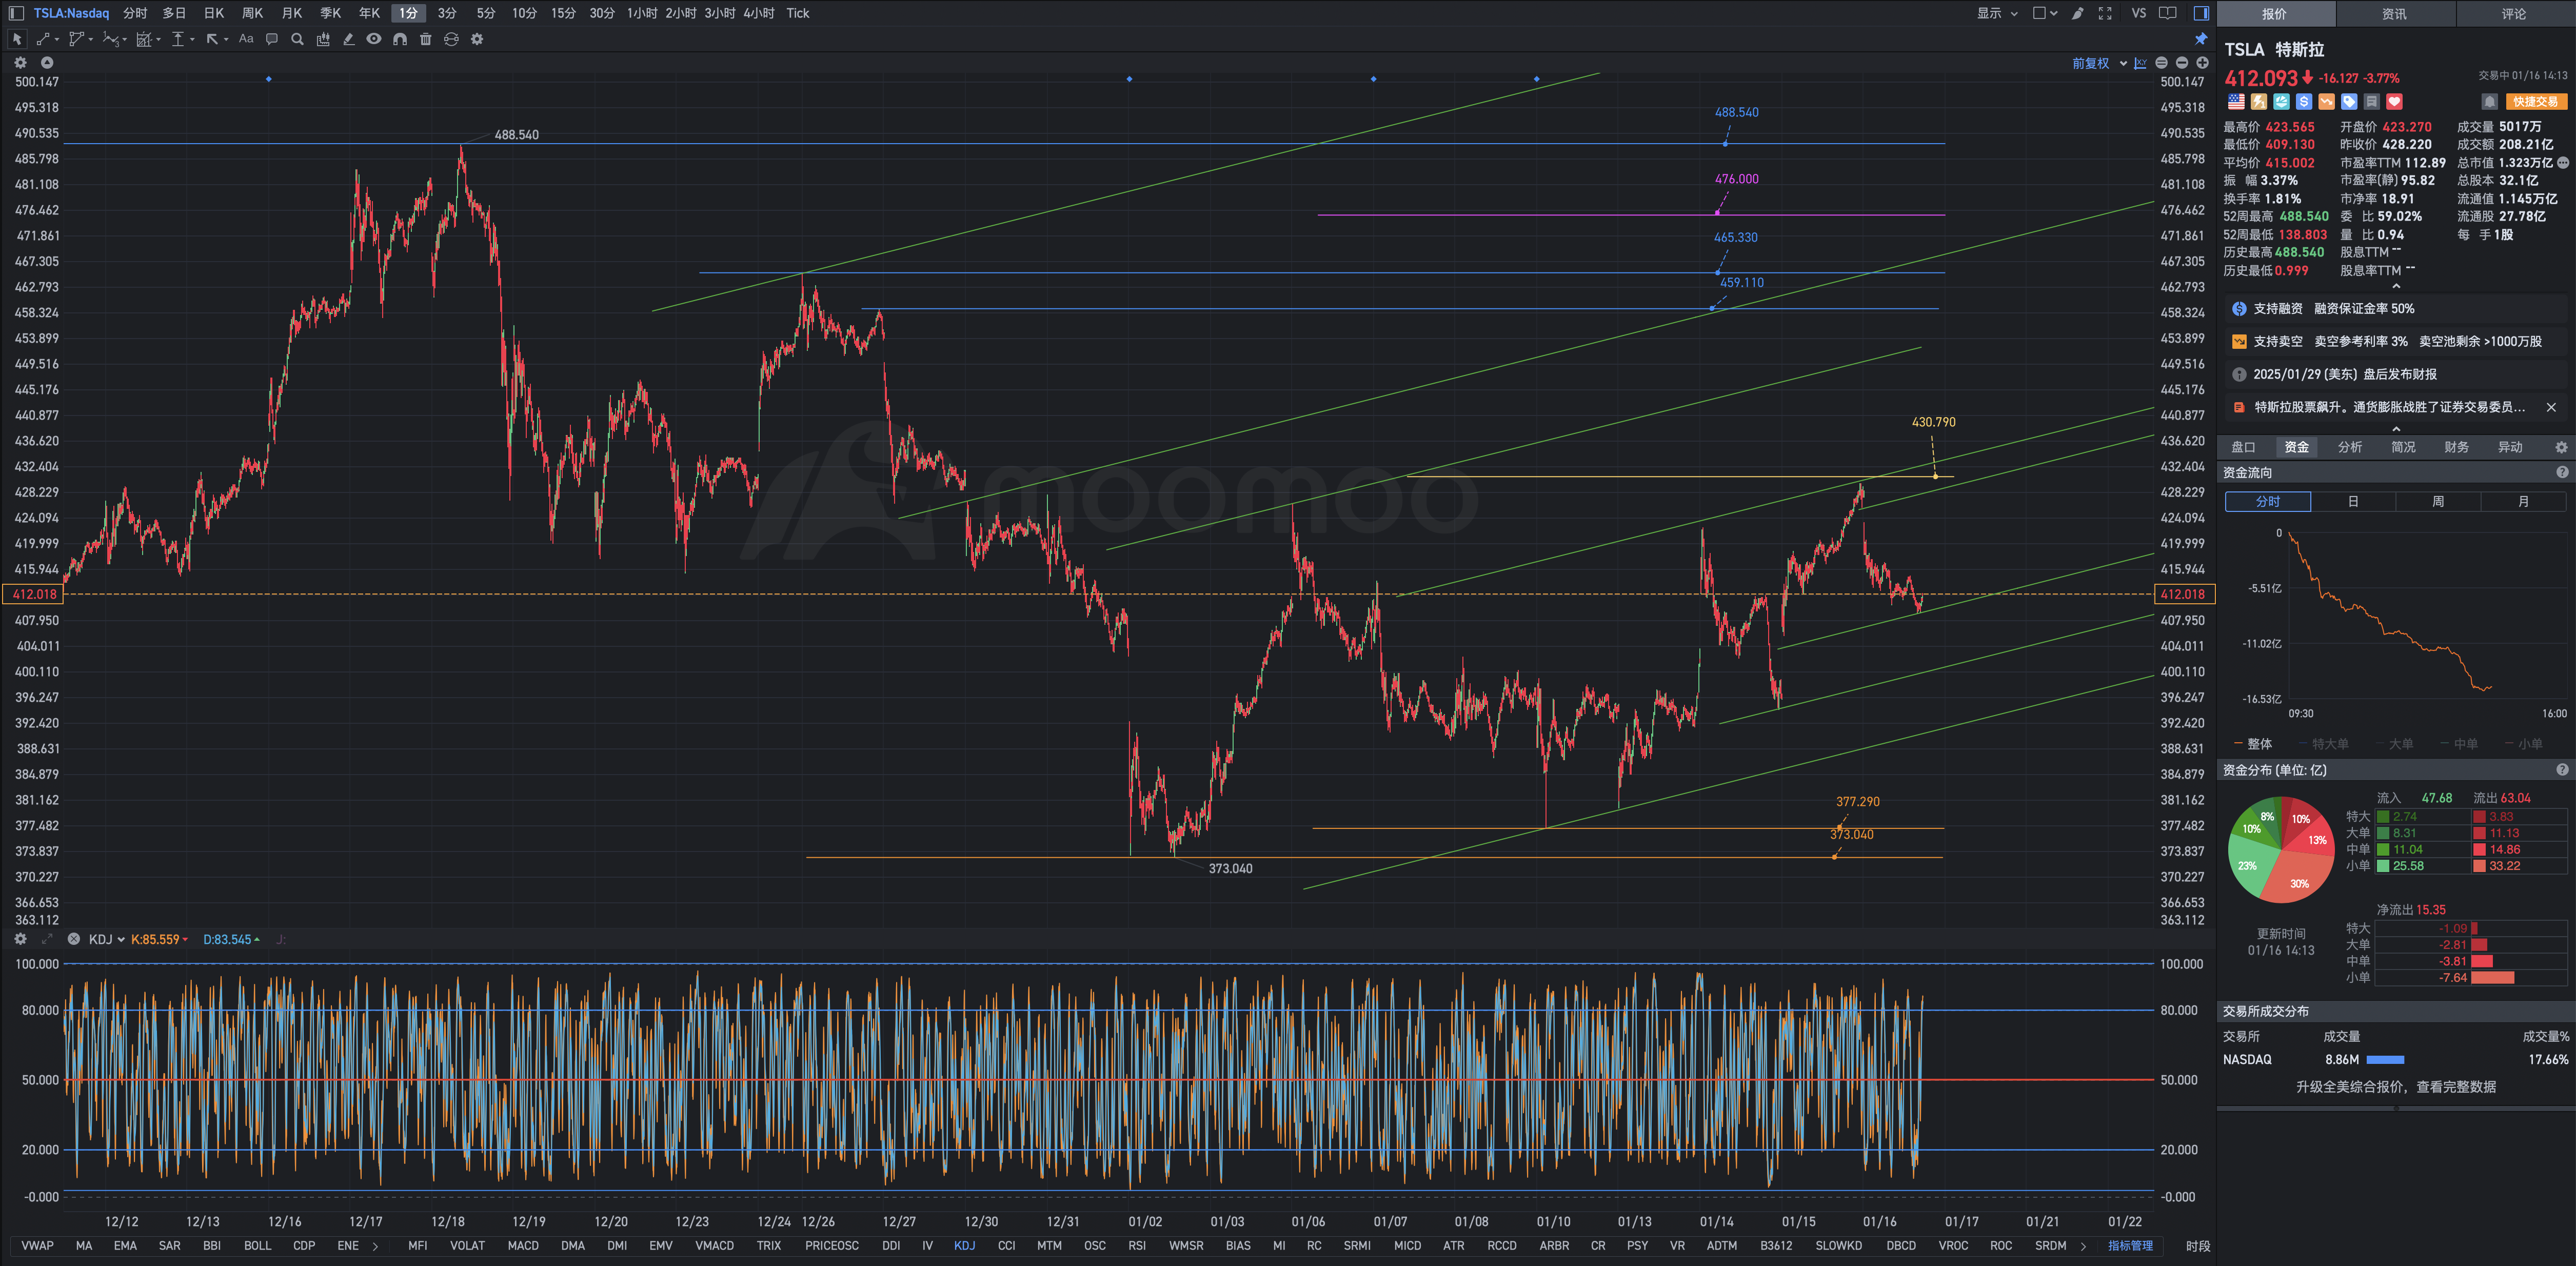Viewport: 2576px width, 1266px height.
Task: Expand the arrow marker tool dropdown
Action: [226, 40]
